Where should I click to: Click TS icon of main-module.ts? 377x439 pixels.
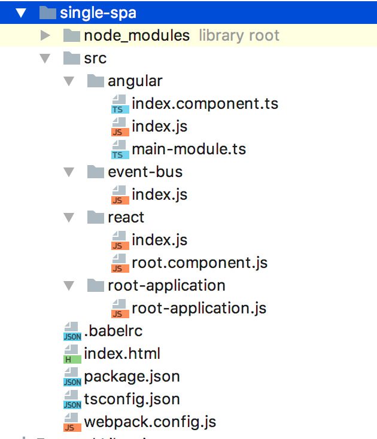(120, 150)
